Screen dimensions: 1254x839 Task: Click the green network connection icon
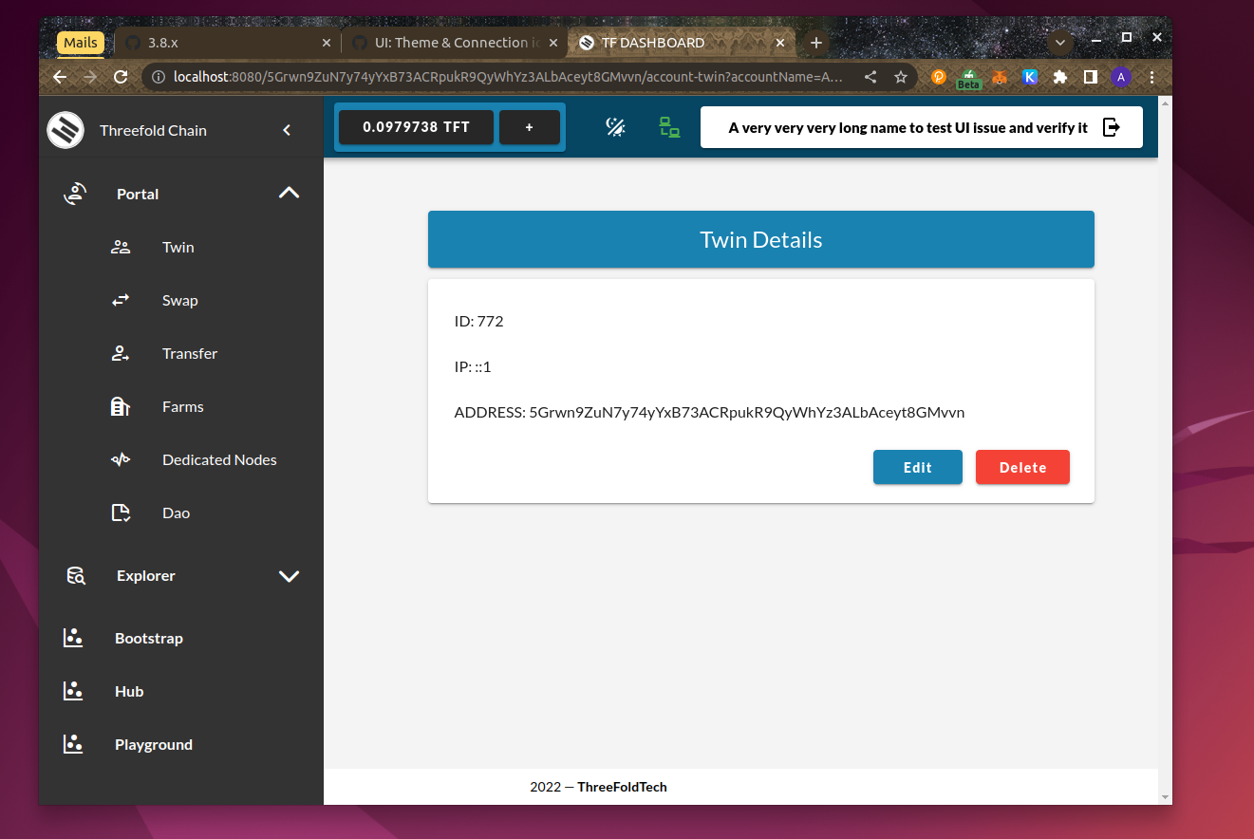pyautogui.click(x=670, y=126)
